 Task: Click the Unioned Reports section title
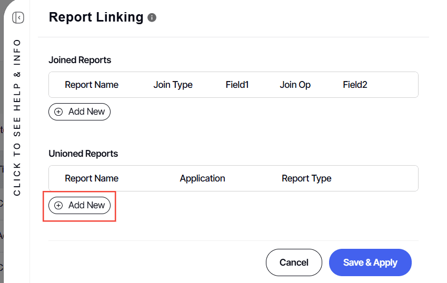[83, 154]
